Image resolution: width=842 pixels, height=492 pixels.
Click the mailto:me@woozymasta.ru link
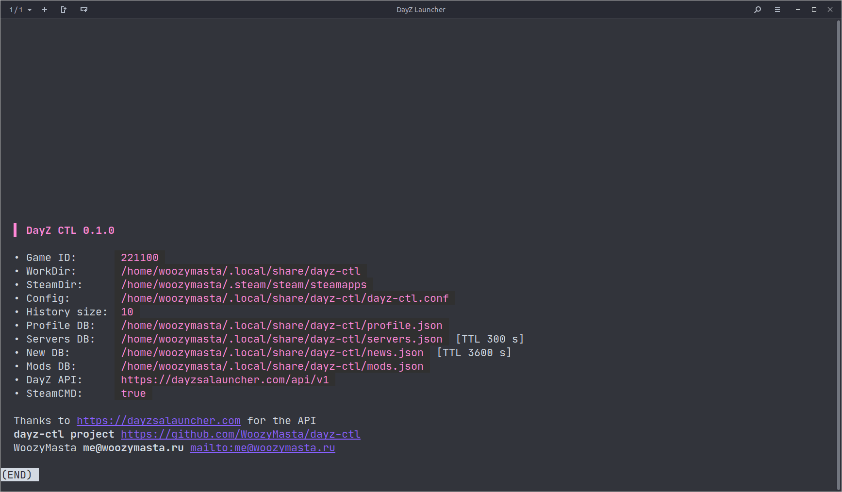tap(263, 448)
